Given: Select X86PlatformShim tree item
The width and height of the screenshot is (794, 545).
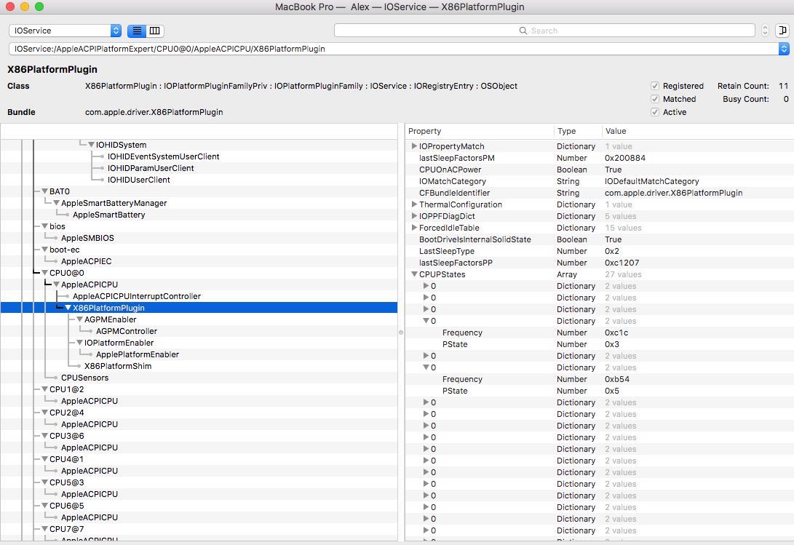Looking at the screenshot, I should click(117, 366).
